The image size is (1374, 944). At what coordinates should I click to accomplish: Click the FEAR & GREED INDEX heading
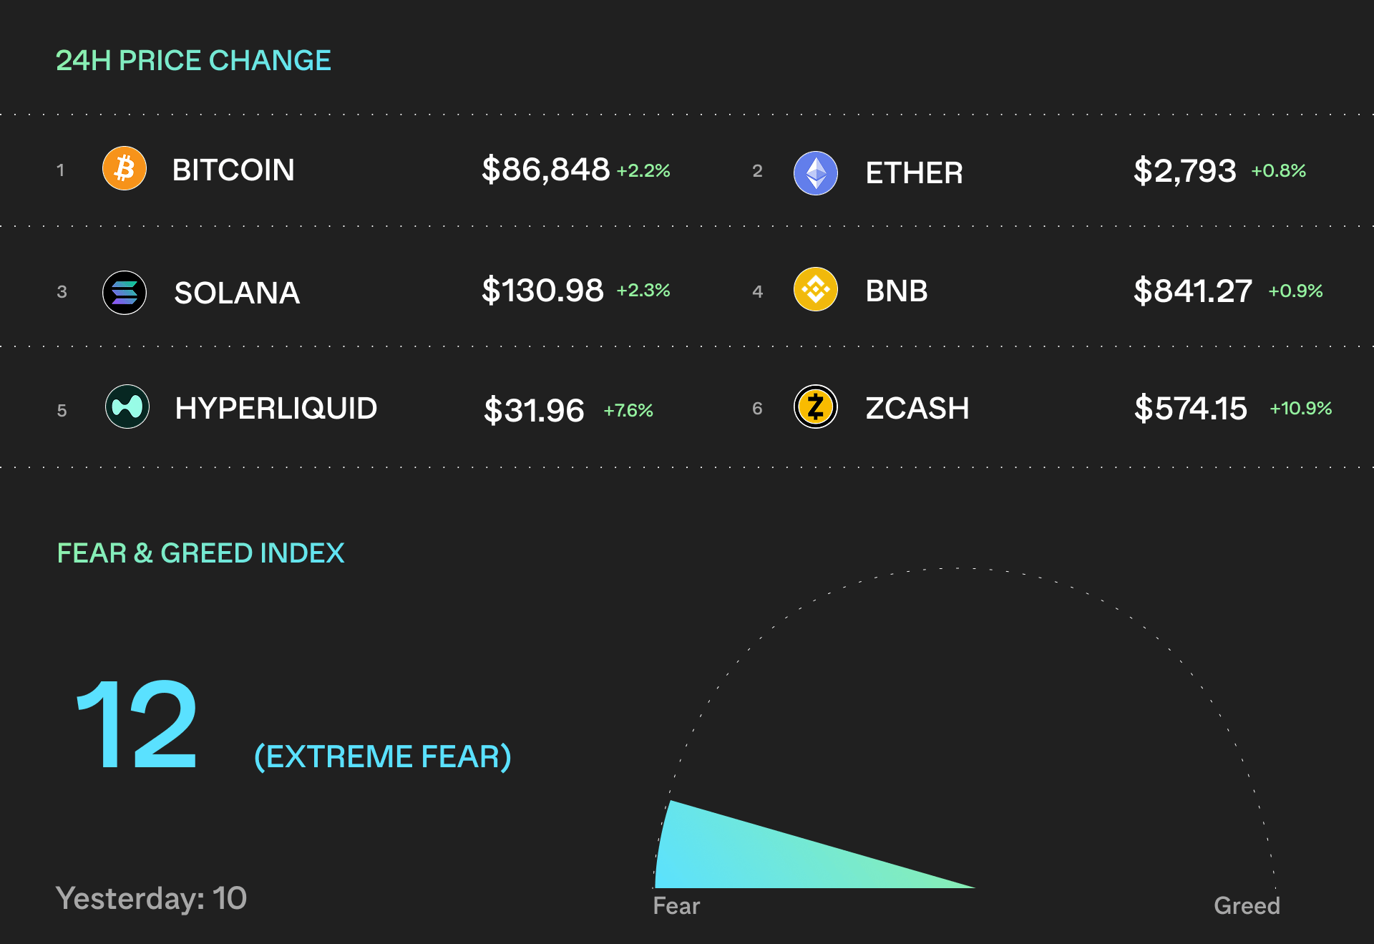[200, 553]
